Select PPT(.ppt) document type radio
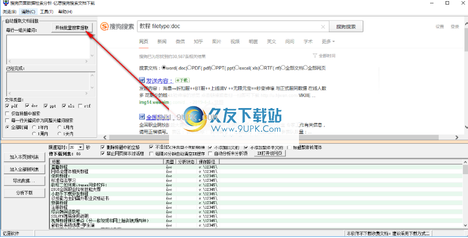468x238 pixels. (213, 68)
